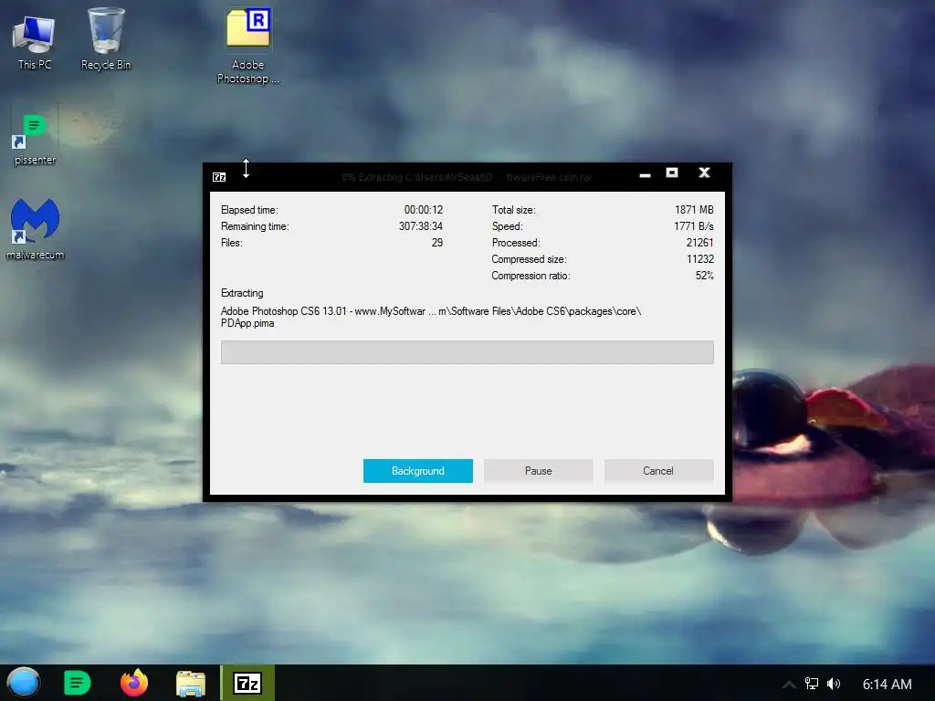Click the Total size value 1871 MB
935x701 pixels.
point(694,210)
